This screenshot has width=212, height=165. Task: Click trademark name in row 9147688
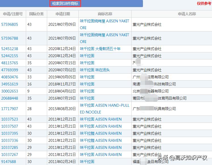pyautogui.click(x=87, y=162)
